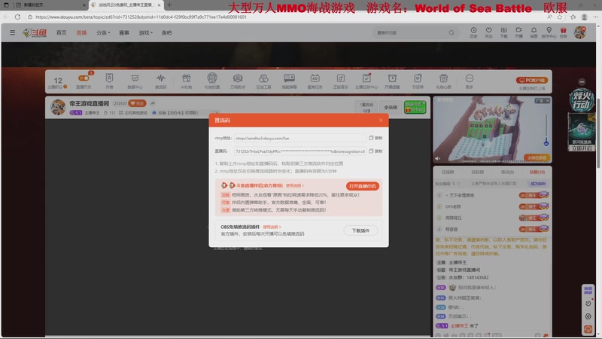Adjust the blue volume slider on ad video
The width and height of the screenshot is (602, 339).
click(x=546, y=143)
